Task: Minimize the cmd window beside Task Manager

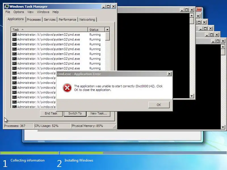Action: click(x=182, y=10)
